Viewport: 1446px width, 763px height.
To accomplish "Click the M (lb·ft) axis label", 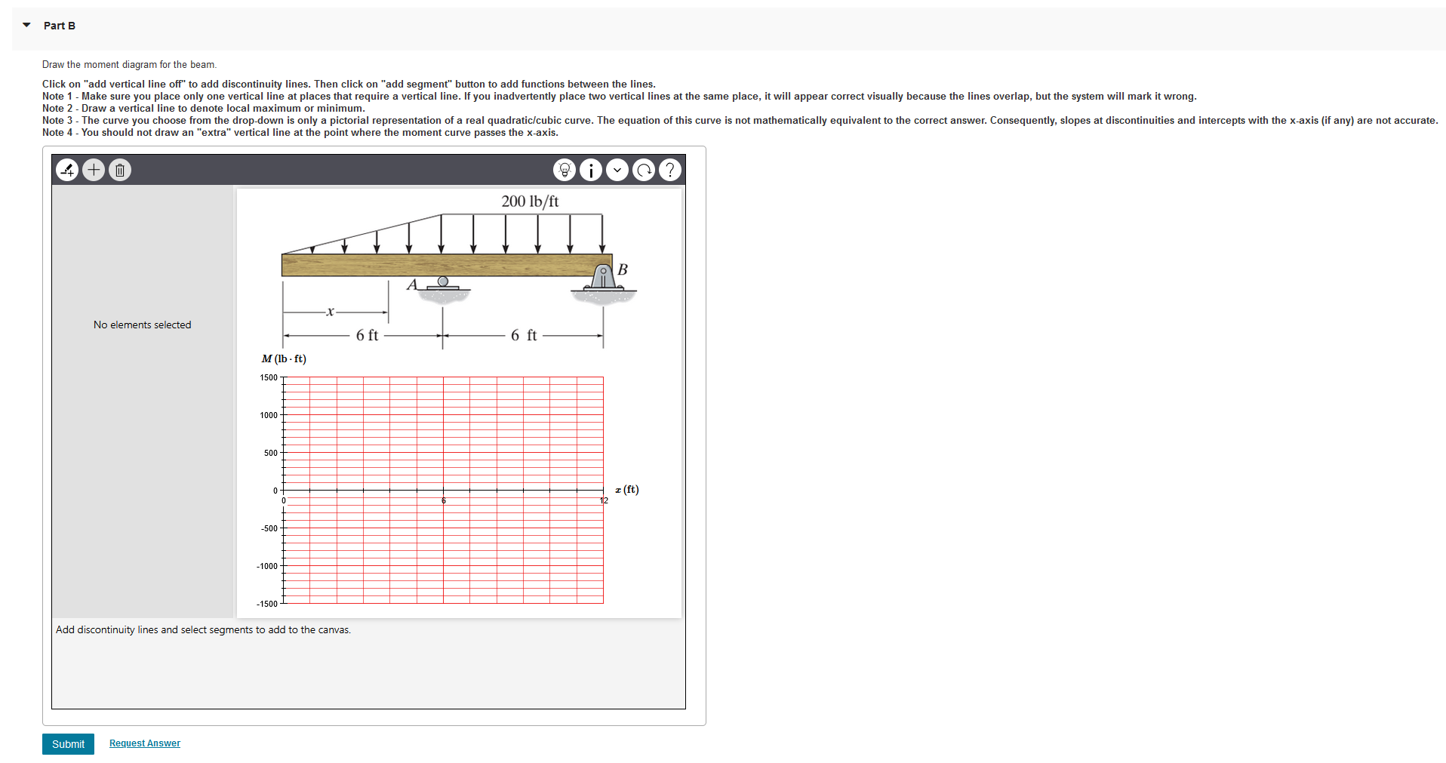I will click(x=283, y=358).
